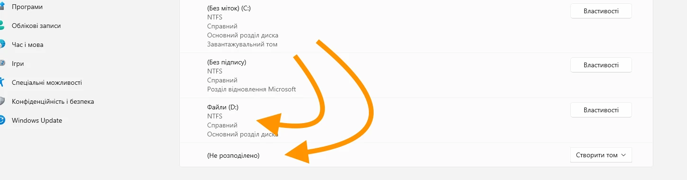
Task: Open Властивості for the C: volume
Action: click(x=601, y=11)
